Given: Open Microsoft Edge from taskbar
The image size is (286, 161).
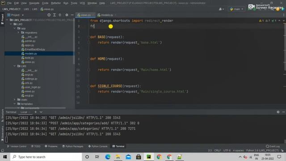Looking at the screenshot, I should [108, 157].
